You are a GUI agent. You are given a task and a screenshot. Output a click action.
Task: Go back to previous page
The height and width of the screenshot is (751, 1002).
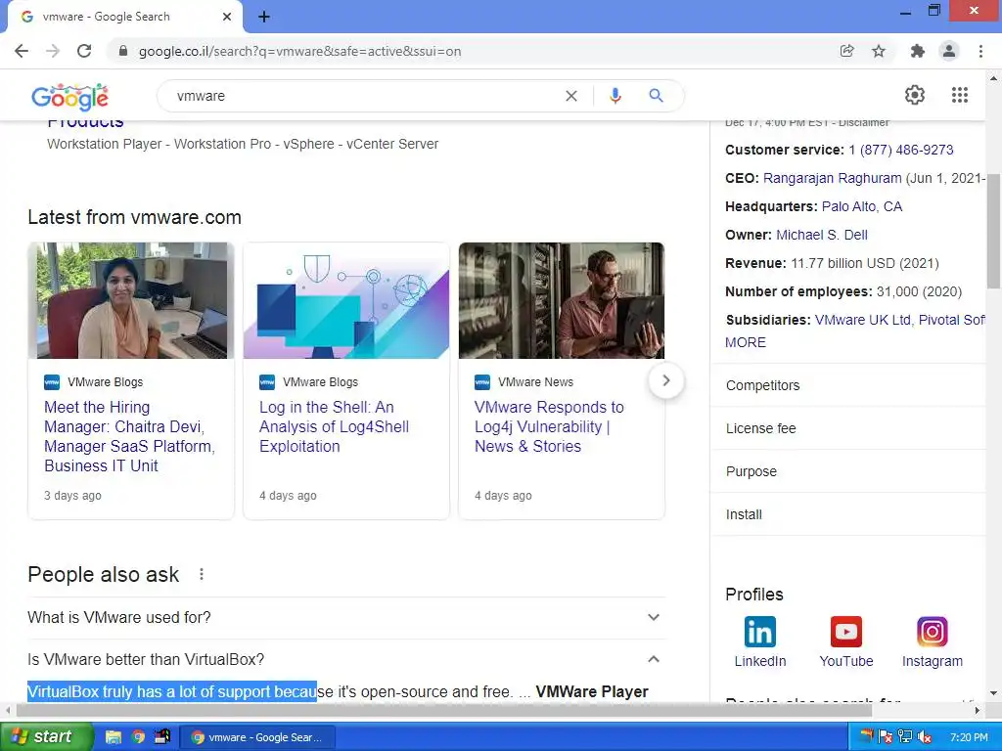(x=22, y=51)
